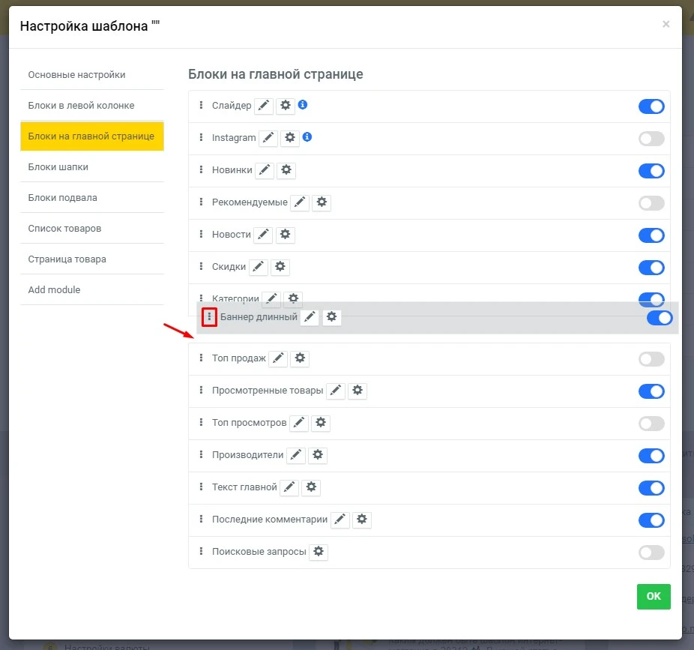The image size is (694, 650).
Task: Enable the Рекомендуемые block toggle
Action: tap(651, 203)
